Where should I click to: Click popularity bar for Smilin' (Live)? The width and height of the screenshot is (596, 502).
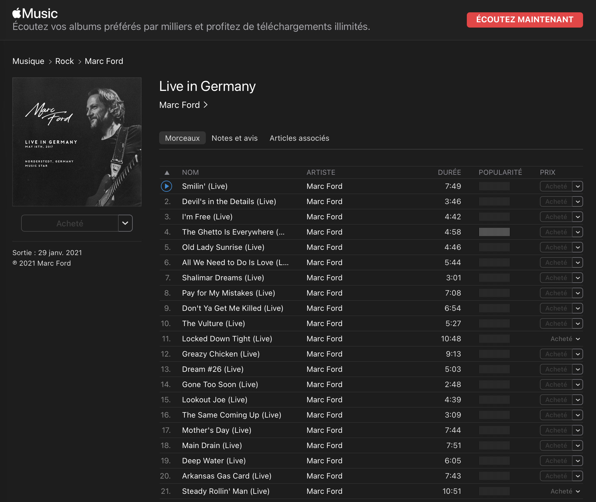[x=494, y=186]
